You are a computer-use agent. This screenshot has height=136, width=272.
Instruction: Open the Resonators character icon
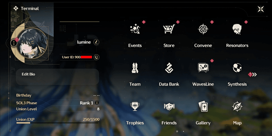[x=237, y=29]
